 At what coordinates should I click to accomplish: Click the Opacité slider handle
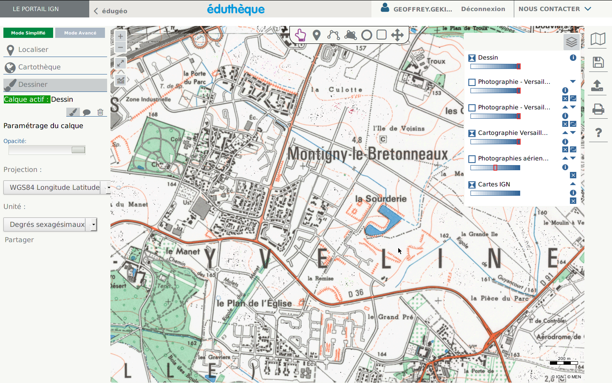click(x=78, y=150)
